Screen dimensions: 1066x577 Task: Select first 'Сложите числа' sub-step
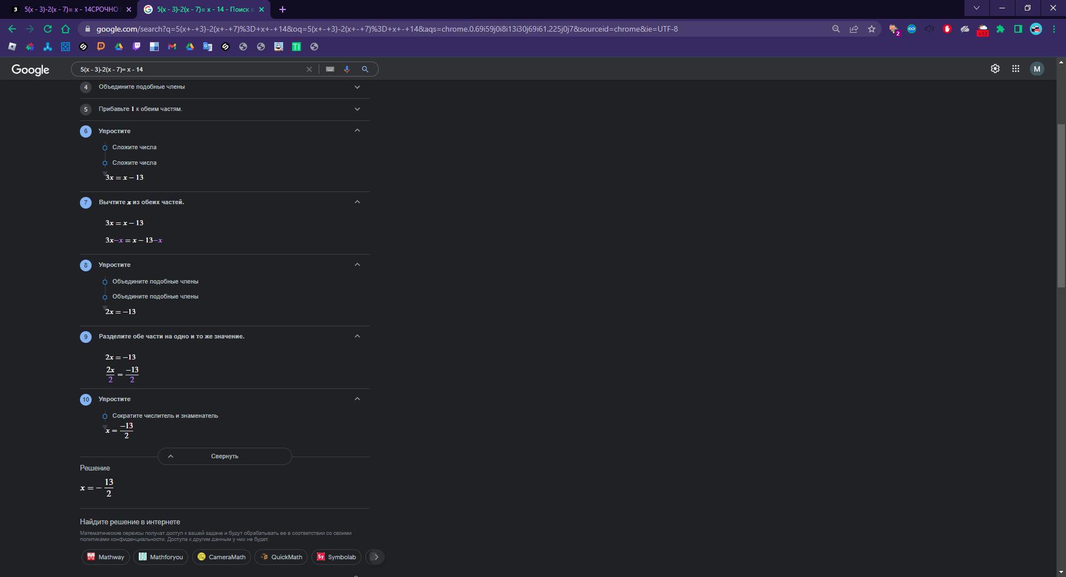click(x=134, y=147)
